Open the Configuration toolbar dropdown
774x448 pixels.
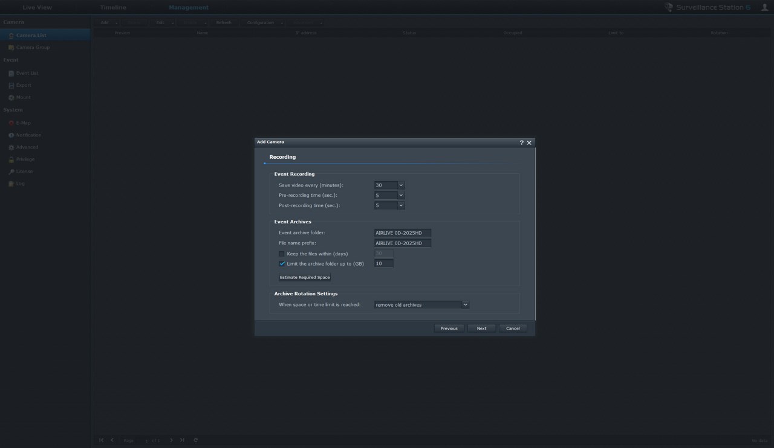pos(264,23)
